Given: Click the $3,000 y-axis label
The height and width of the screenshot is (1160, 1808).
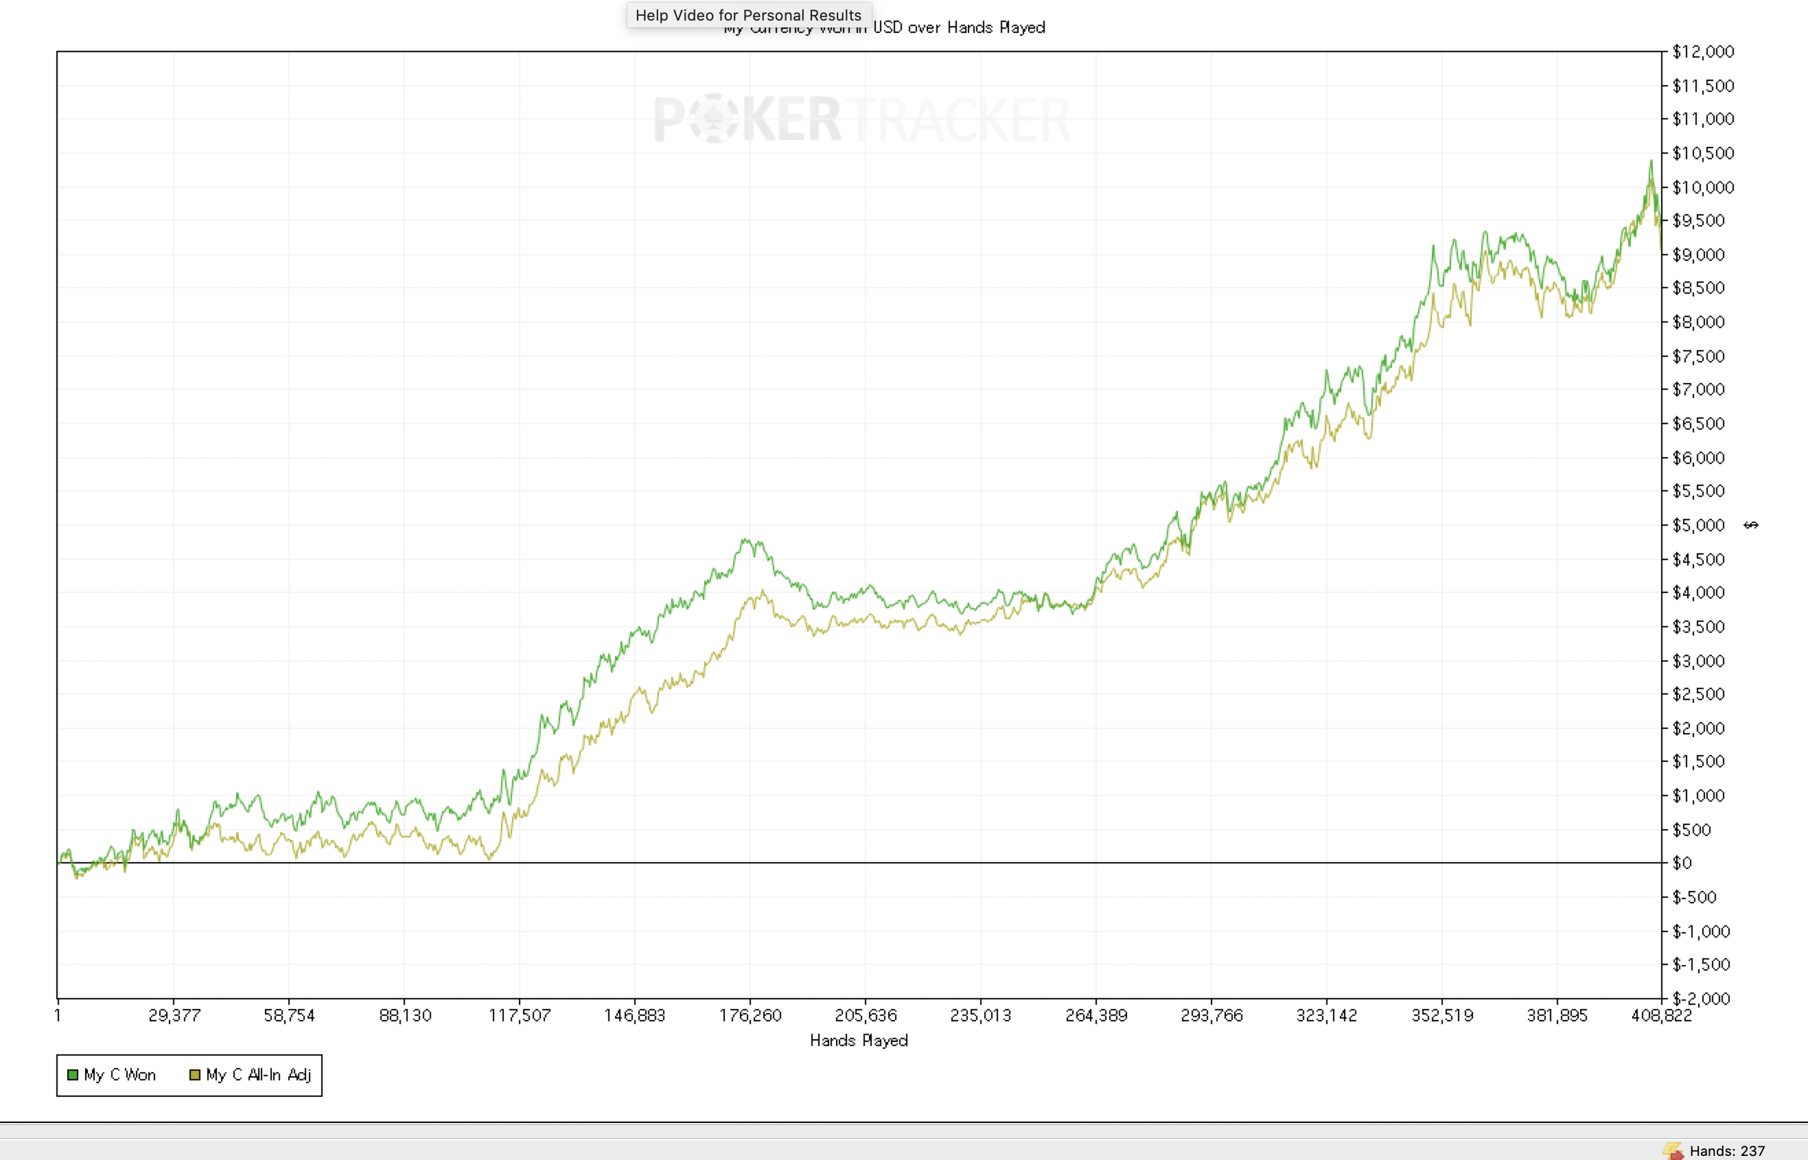Looking at the screenshot, I should coord(1699,660).
